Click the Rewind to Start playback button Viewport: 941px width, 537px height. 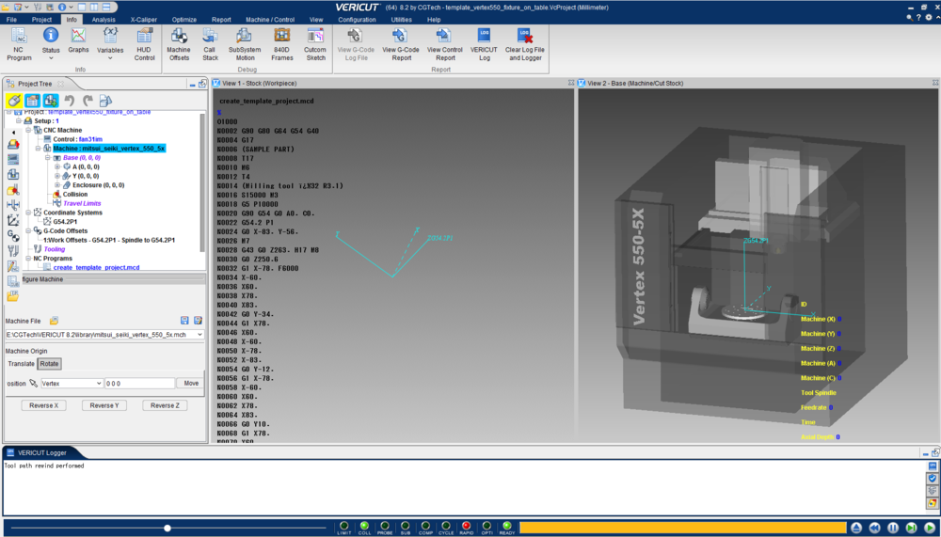click(x=874, y=528)
